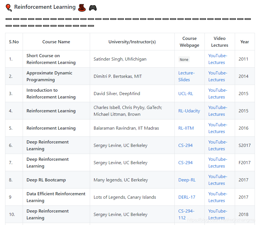
Task: Select 'Data Efficient Reinforcement Learning' course name
Action: coord(56,197)
